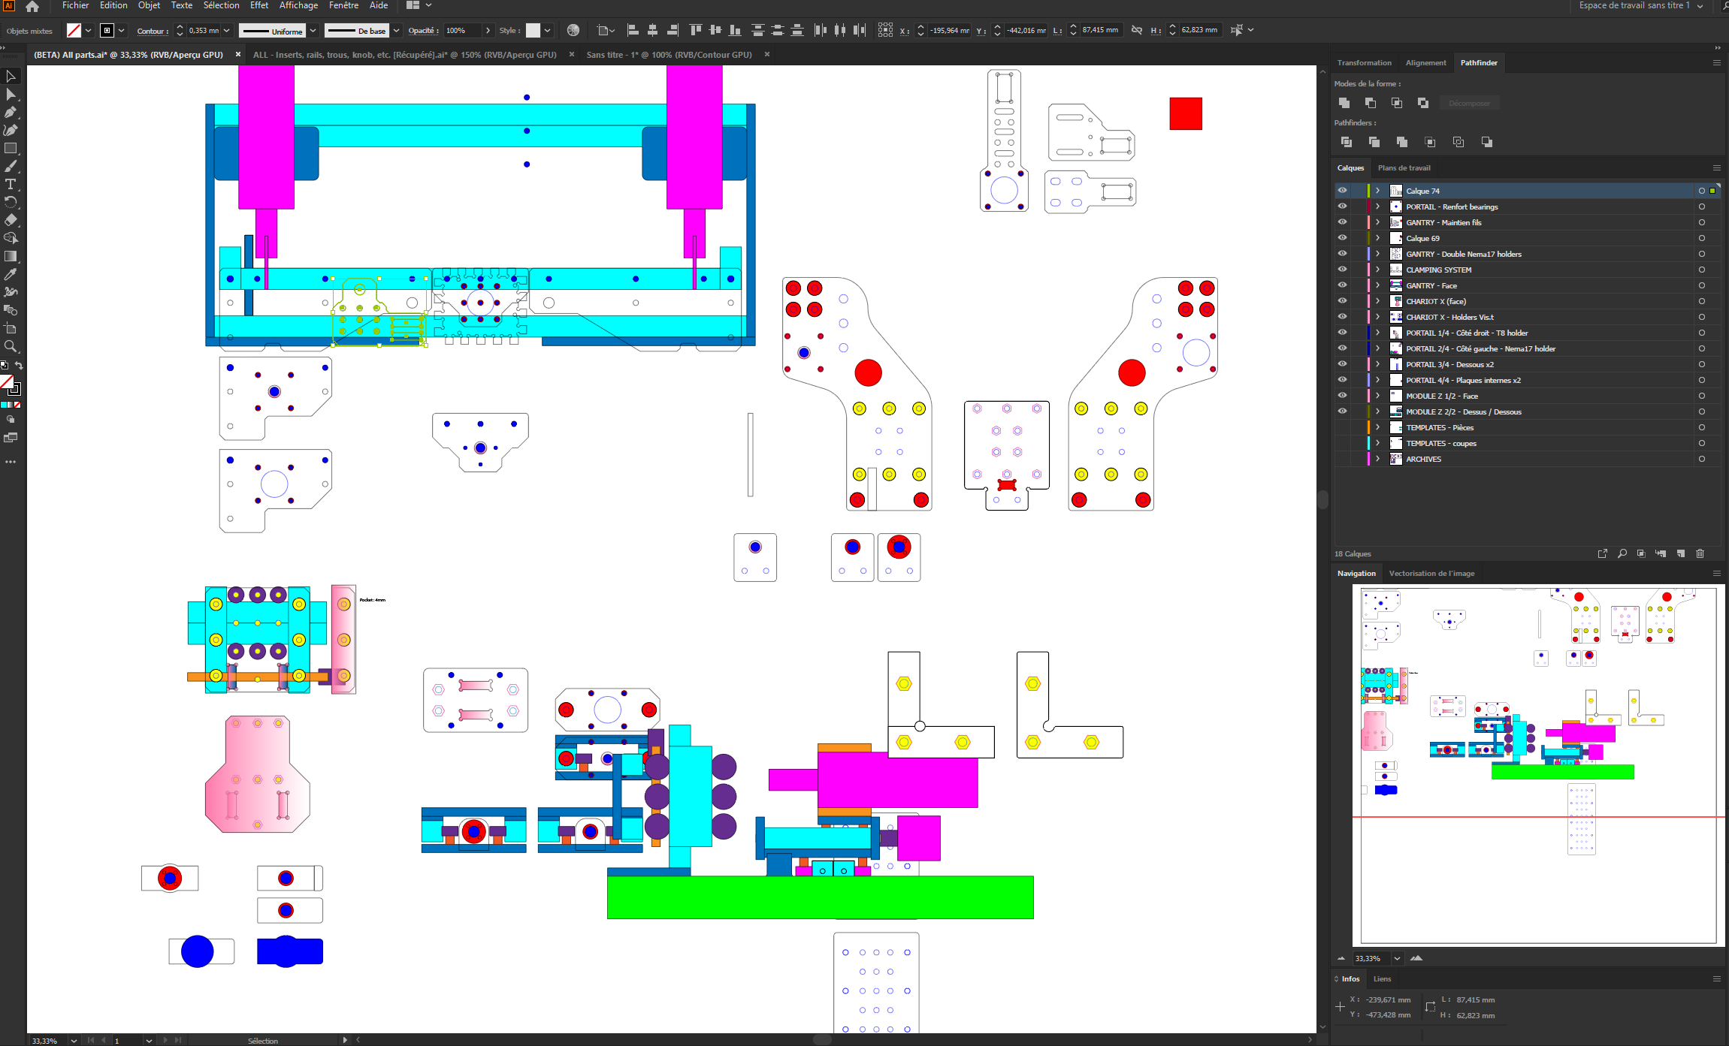Select the Zoom tool in toolbar

(11, 346)
